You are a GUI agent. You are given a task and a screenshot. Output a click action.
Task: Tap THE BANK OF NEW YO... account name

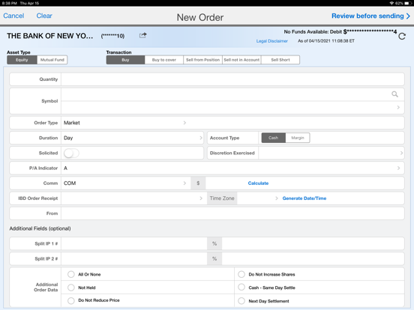click(50, 36)
